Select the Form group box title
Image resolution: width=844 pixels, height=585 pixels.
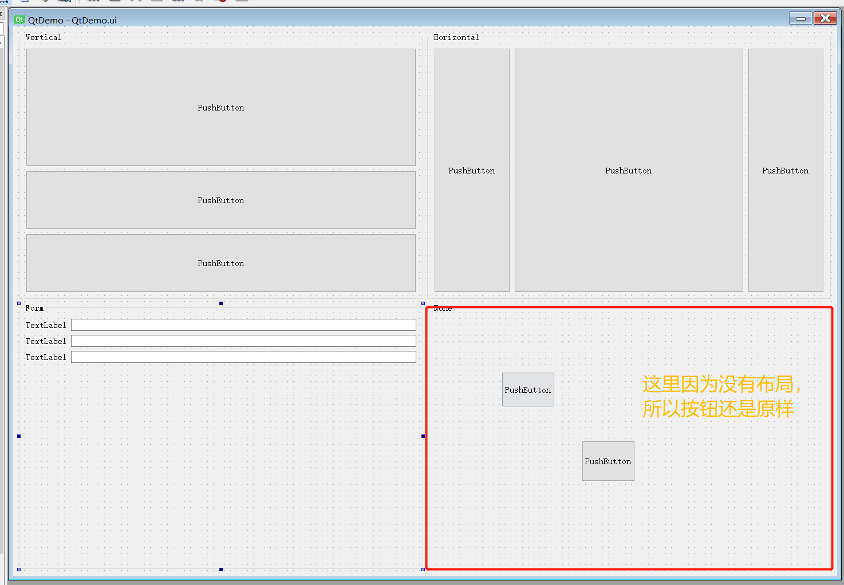tap(34, 308)
